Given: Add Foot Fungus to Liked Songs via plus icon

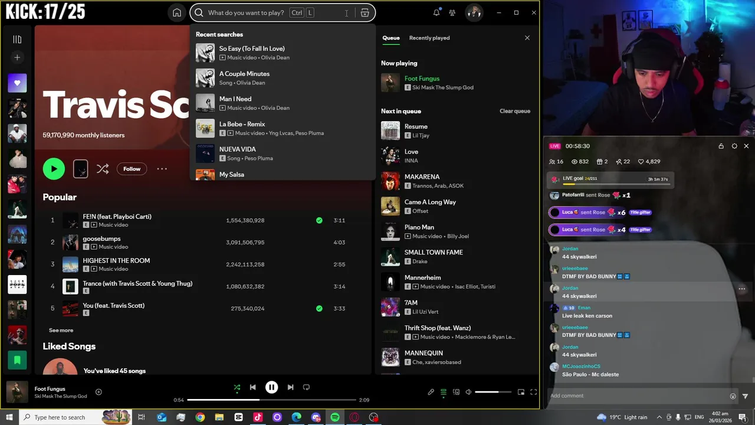Looking at the screenshot, I should point(99,392).
